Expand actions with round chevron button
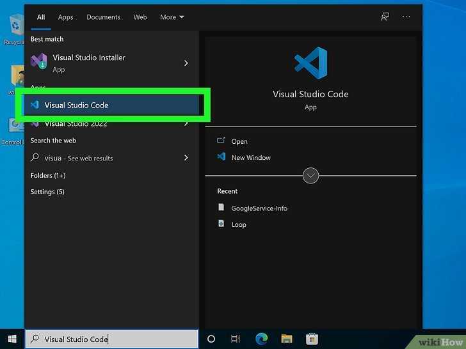 pos(310,176)
